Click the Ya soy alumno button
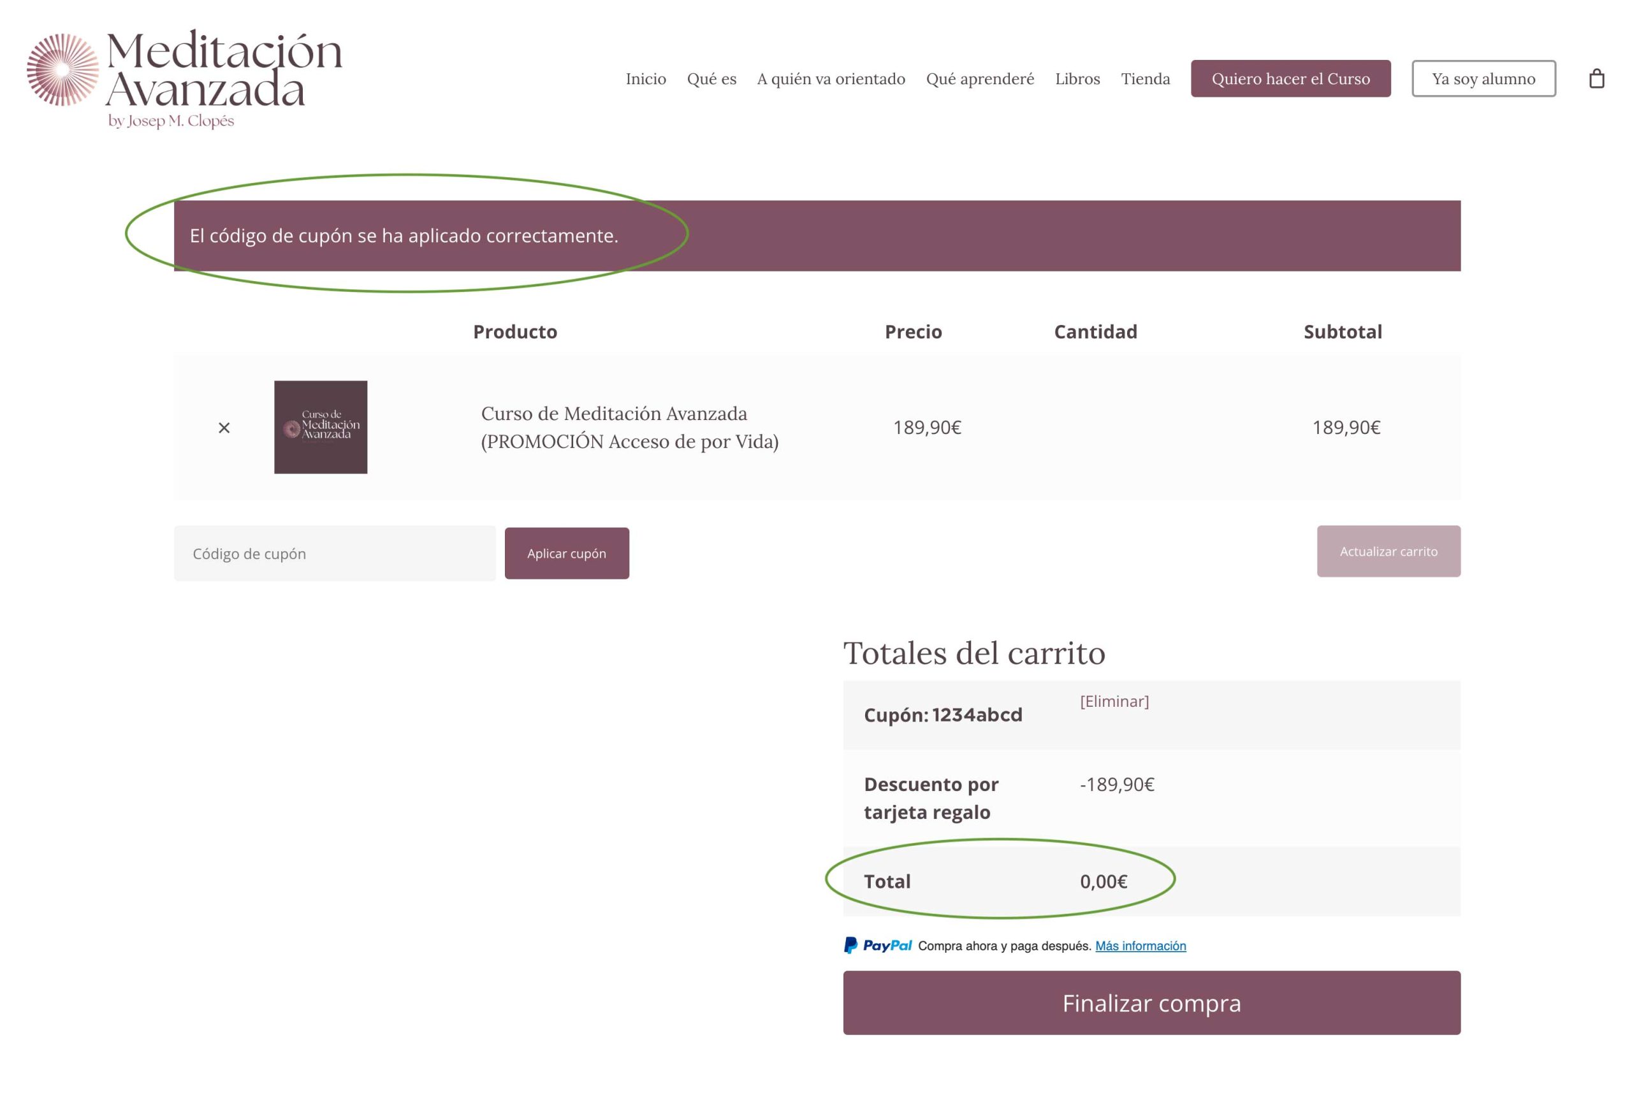1632x1116 pixels. pos(1483,78)
